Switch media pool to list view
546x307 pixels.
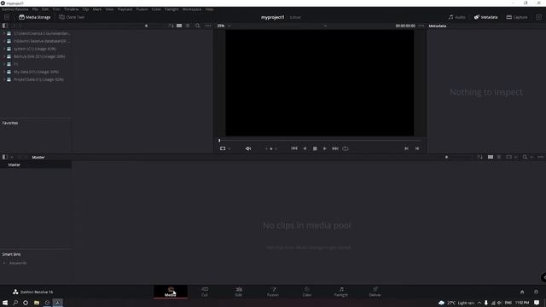499,157
